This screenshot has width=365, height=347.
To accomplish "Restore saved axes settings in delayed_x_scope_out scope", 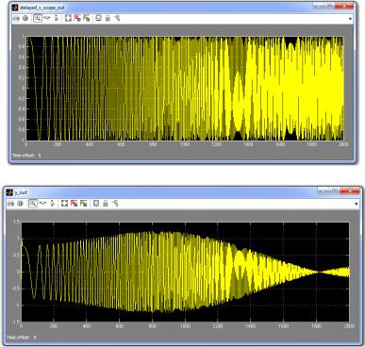I will click(87, 18).
